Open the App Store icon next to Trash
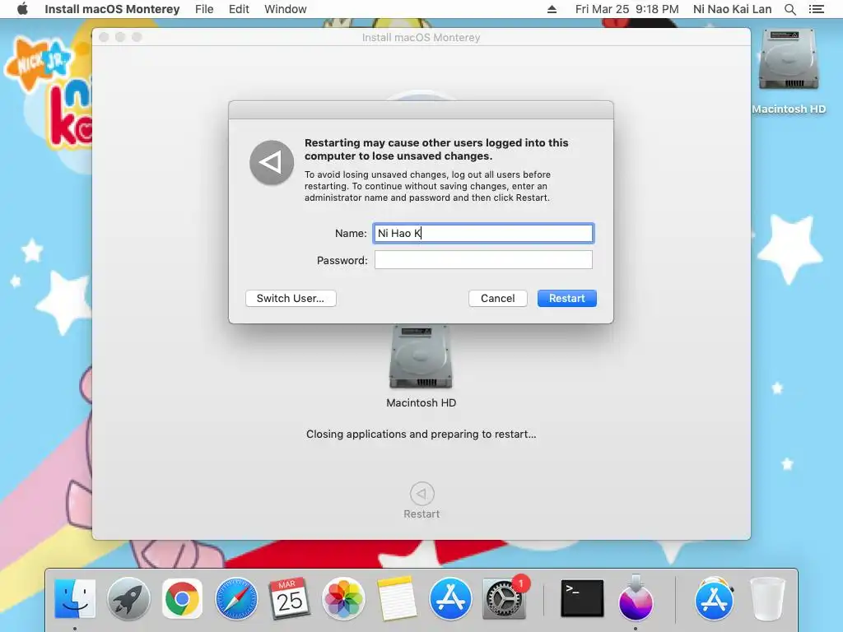The height and width of the screenshot is (632, 843). (x=714, y=599)
